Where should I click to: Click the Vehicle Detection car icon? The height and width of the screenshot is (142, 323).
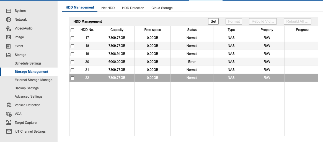9,105
